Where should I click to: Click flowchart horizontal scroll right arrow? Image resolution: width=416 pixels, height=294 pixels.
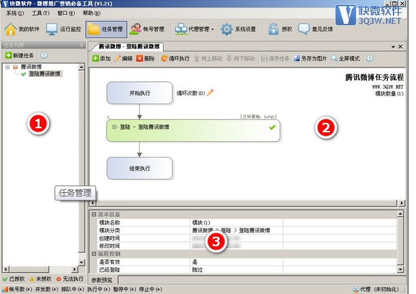coord(402,203)
